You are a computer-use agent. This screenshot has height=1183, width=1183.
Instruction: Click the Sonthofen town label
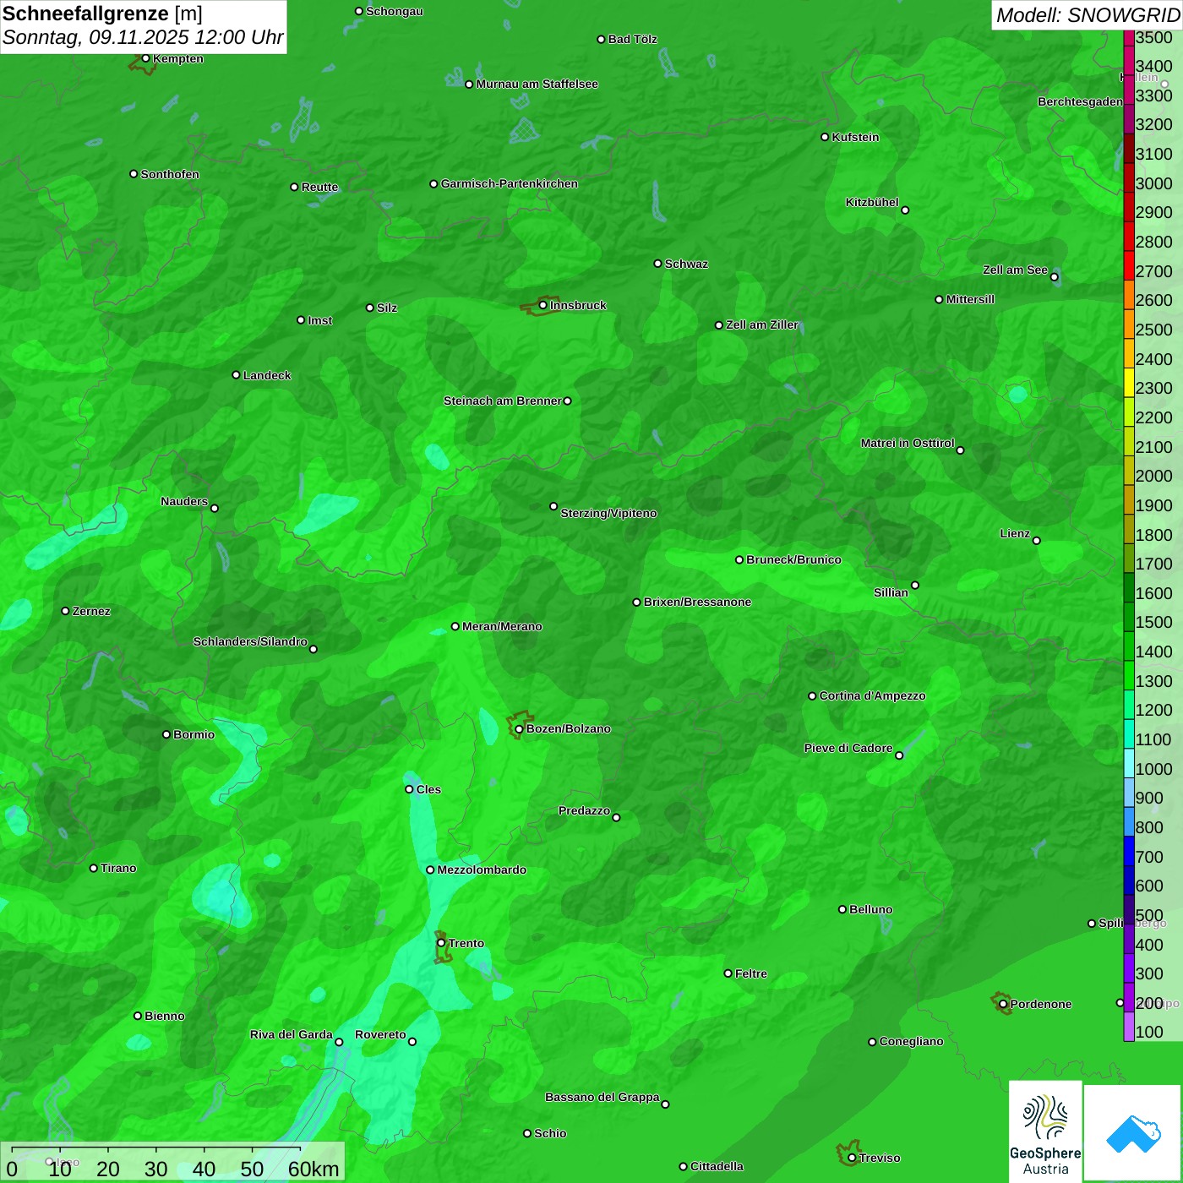coord(170,174)
